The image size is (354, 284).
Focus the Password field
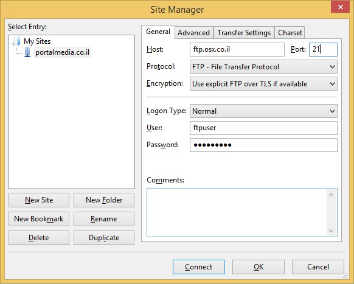(x=263, y=145)
